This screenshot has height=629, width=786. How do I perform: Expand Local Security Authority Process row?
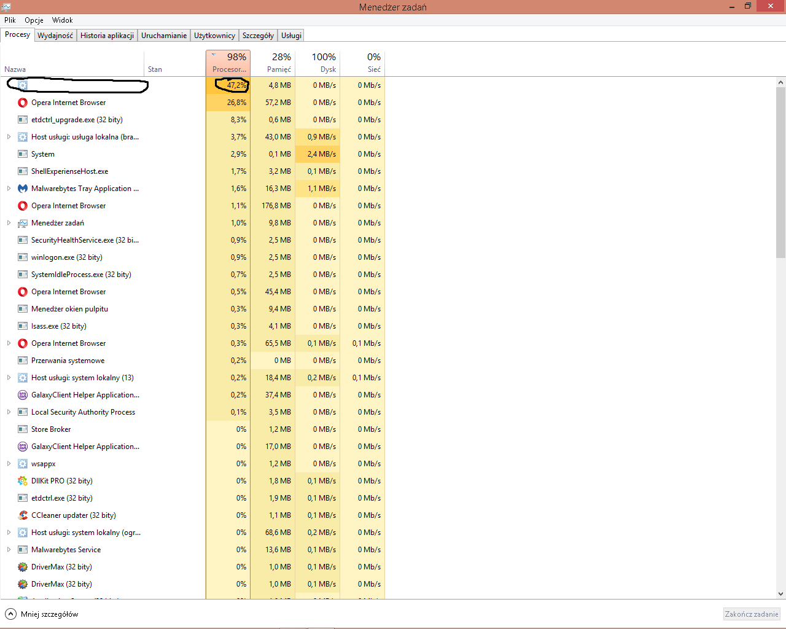tap(9, 412)
